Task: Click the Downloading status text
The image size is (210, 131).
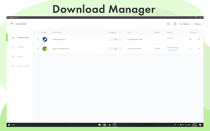Action: (173, 47)
